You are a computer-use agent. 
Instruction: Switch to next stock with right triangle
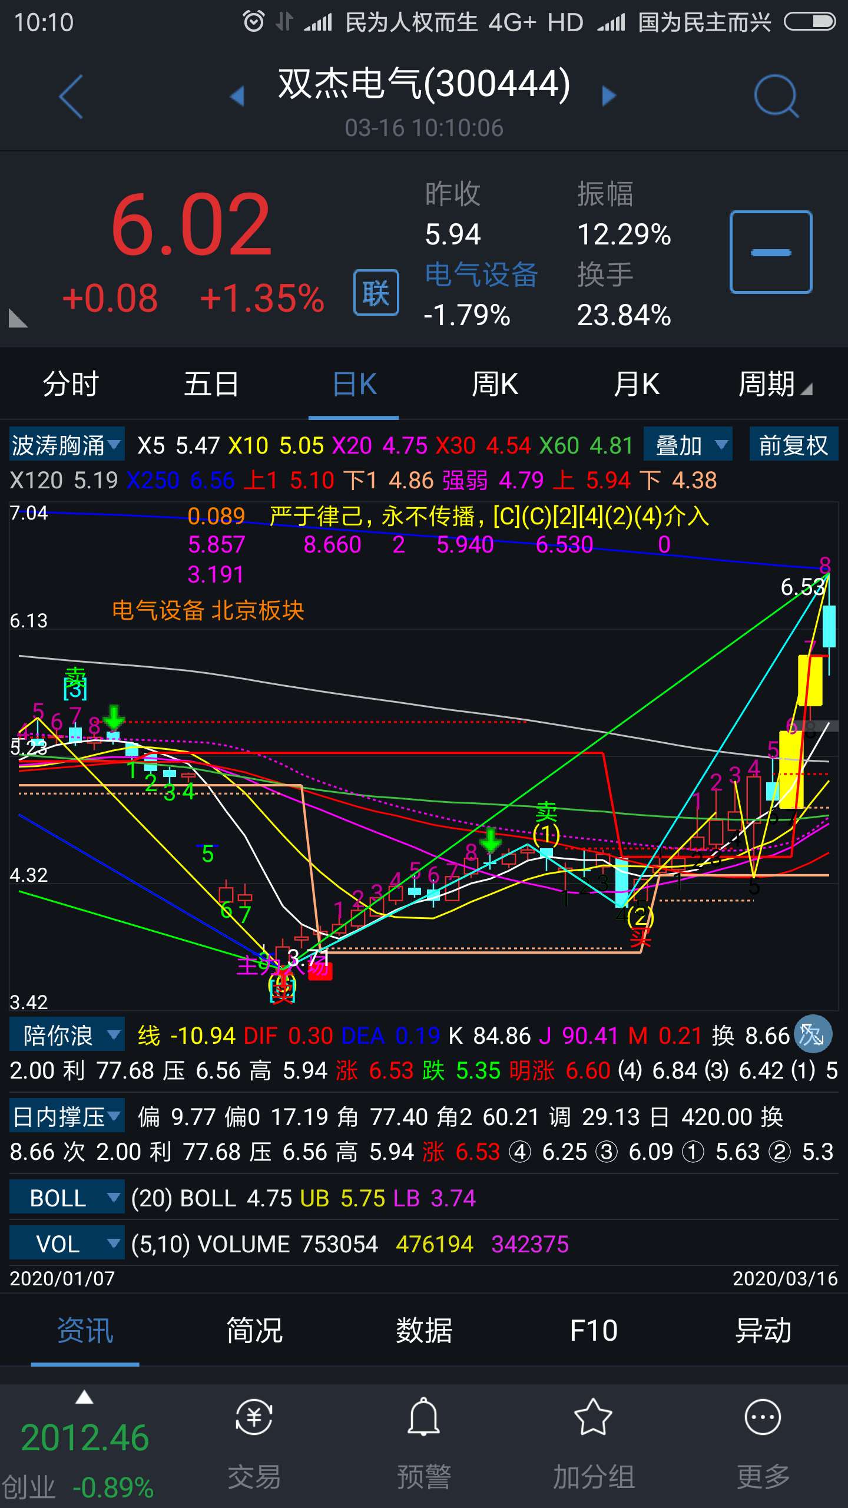[609, 96]
